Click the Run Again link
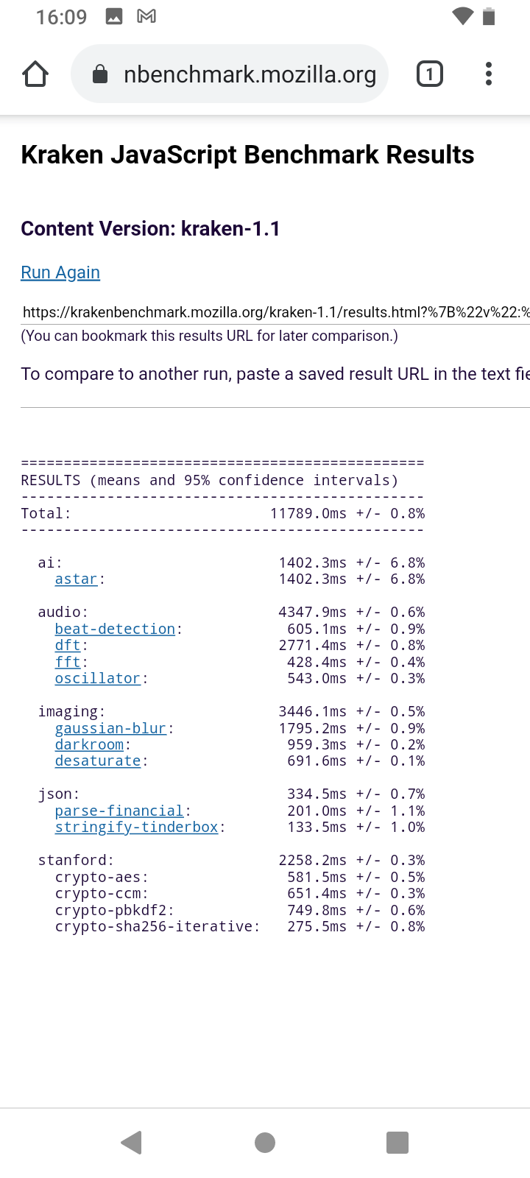530x1178 pixels. pos(60,272)
